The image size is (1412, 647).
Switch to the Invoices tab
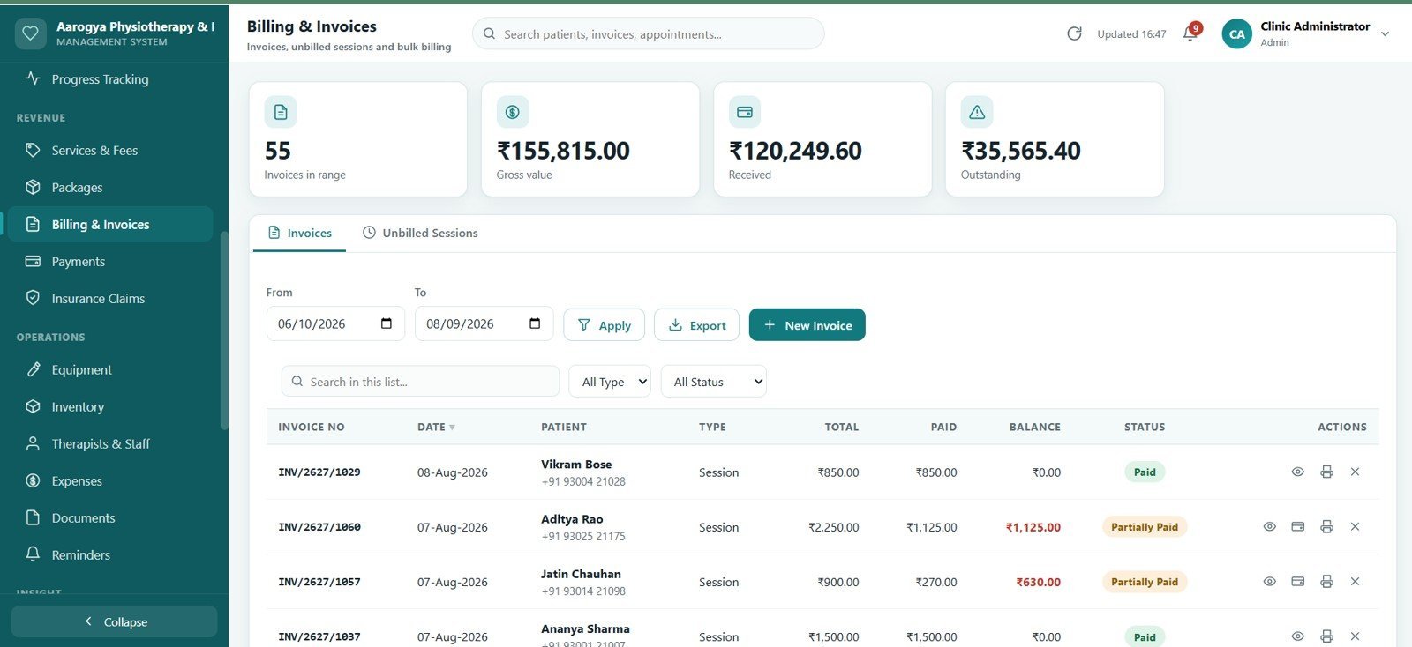tap(299, 233)
